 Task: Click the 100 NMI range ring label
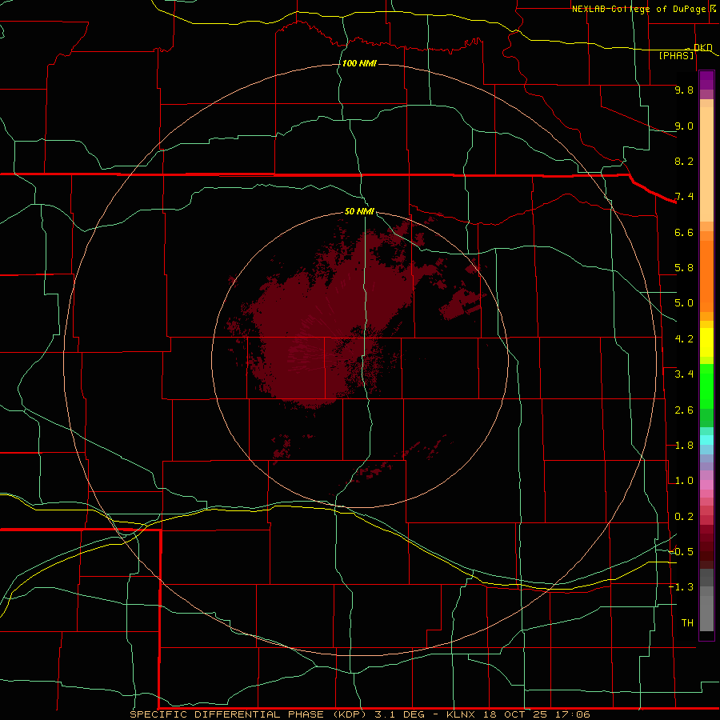[359, 63]
